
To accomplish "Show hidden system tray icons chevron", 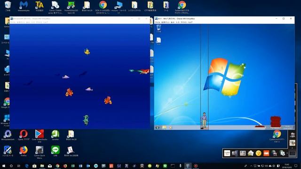I will [251, 166].
